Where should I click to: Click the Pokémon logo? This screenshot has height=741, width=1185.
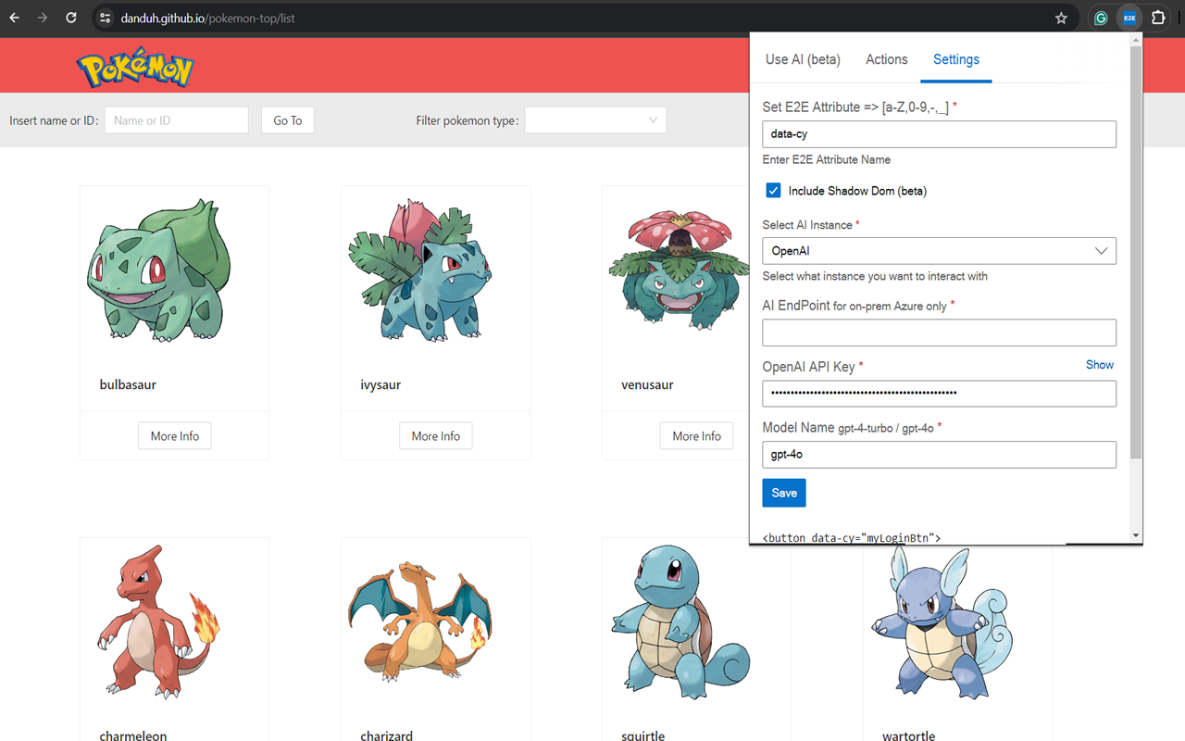tap(135, 67)
